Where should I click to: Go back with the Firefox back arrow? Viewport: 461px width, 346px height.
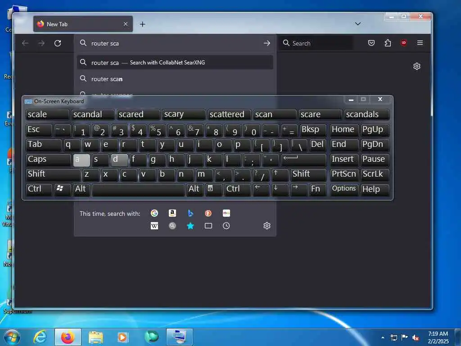[x=25, y=43]
